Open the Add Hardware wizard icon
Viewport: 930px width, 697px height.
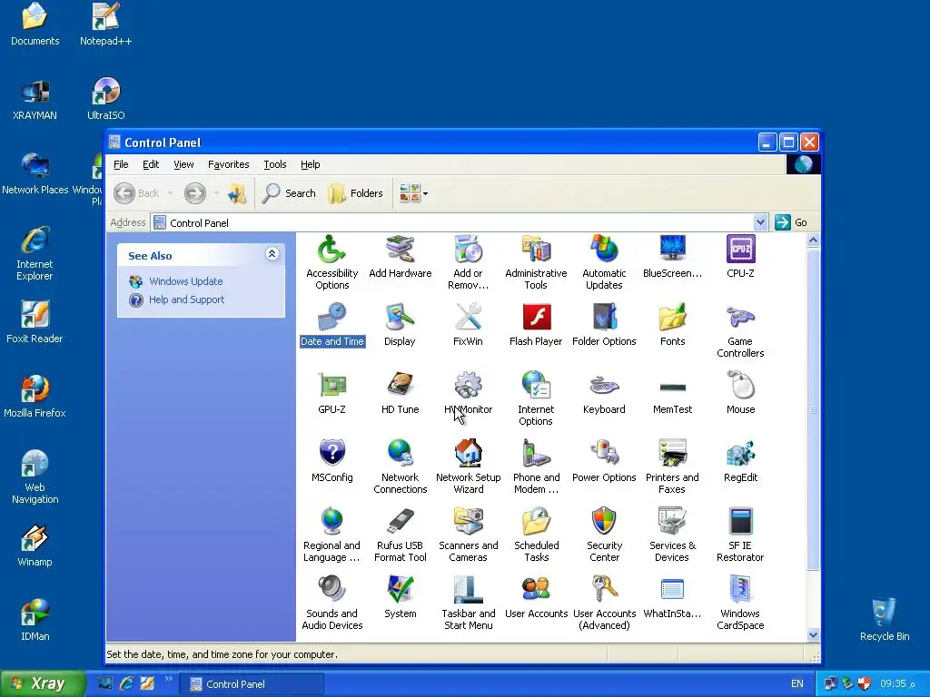tap(401, 256)
